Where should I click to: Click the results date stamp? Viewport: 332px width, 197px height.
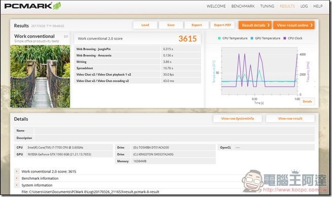[48, 26]
